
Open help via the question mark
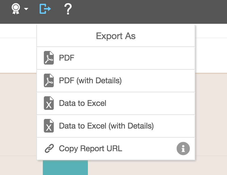pos(68,9)
